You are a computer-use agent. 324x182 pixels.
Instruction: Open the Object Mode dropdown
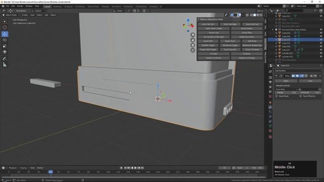pos(11,15)
